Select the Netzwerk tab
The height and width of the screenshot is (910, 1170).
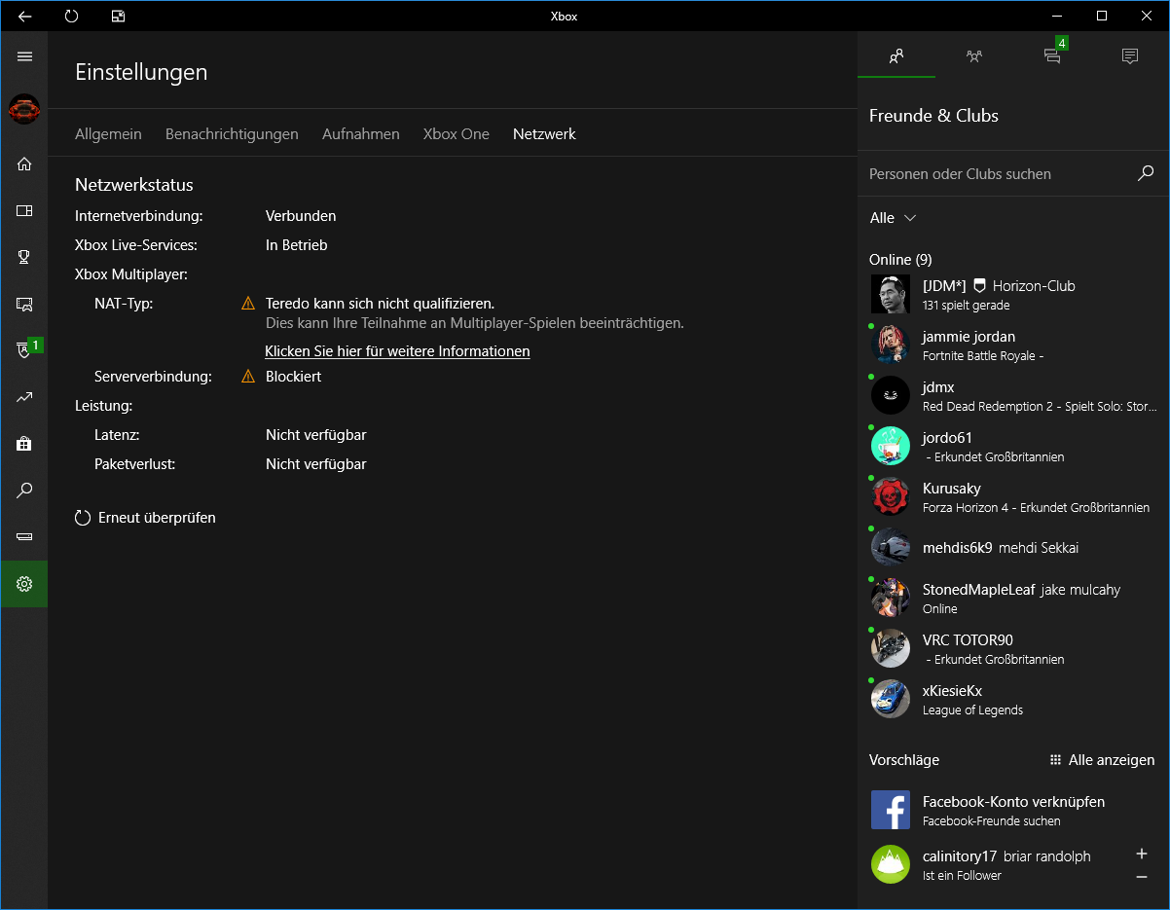point(544,134)
